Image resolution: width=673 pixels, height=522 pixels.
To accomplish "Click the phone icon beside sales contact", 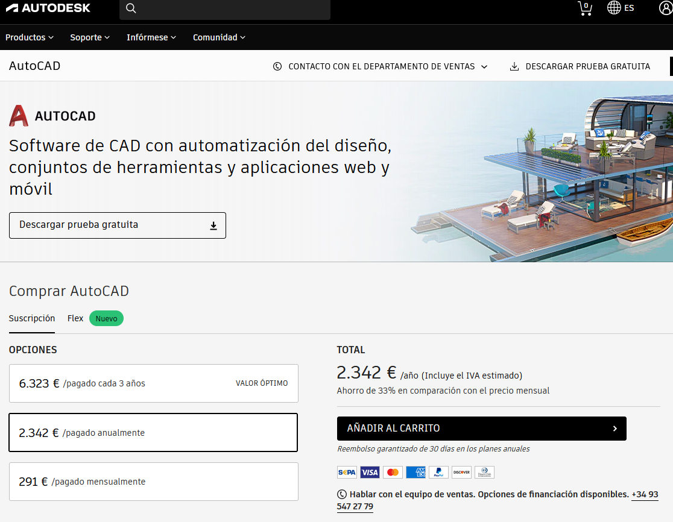I will click(277, 66).
